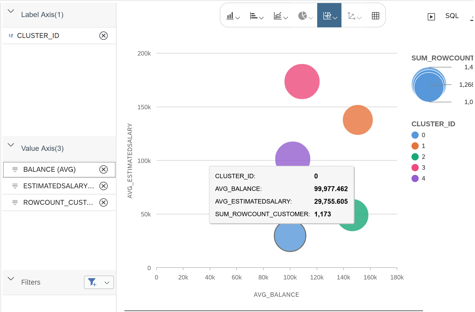Open the SQL view
The width and height of the screenshot is (475, 312).
coord(452,16)
